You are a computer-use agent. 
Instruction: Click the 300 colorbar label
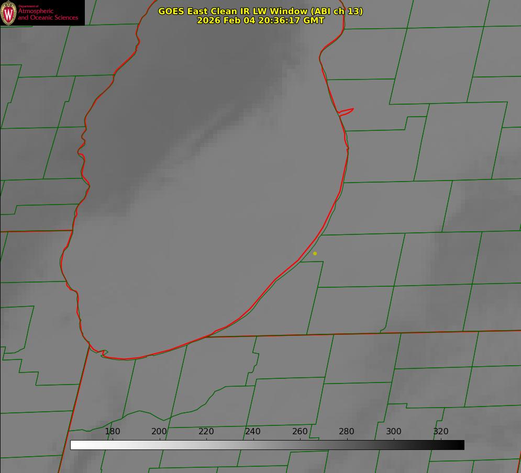(394, 431)
